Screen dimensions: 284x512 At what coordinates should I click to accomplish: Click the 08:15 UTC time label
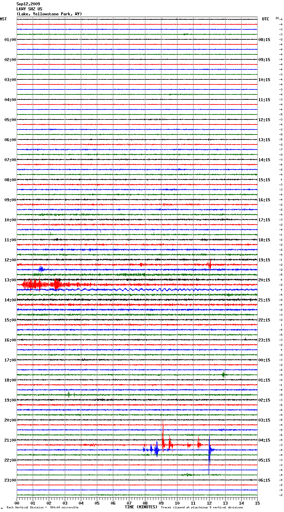tap(264, 40)
